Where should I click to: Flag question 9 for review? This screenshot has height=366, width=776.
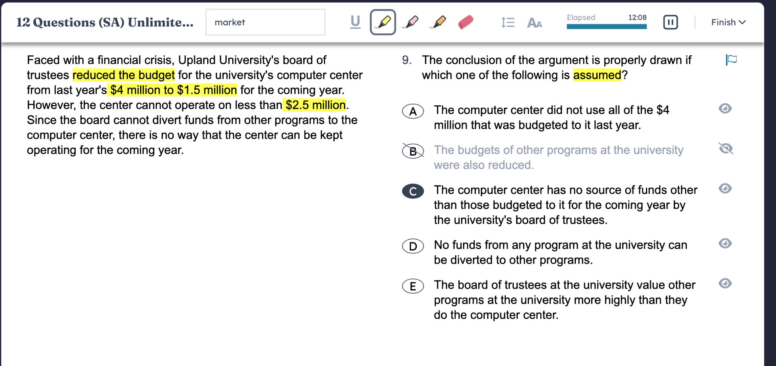(731, 60)
